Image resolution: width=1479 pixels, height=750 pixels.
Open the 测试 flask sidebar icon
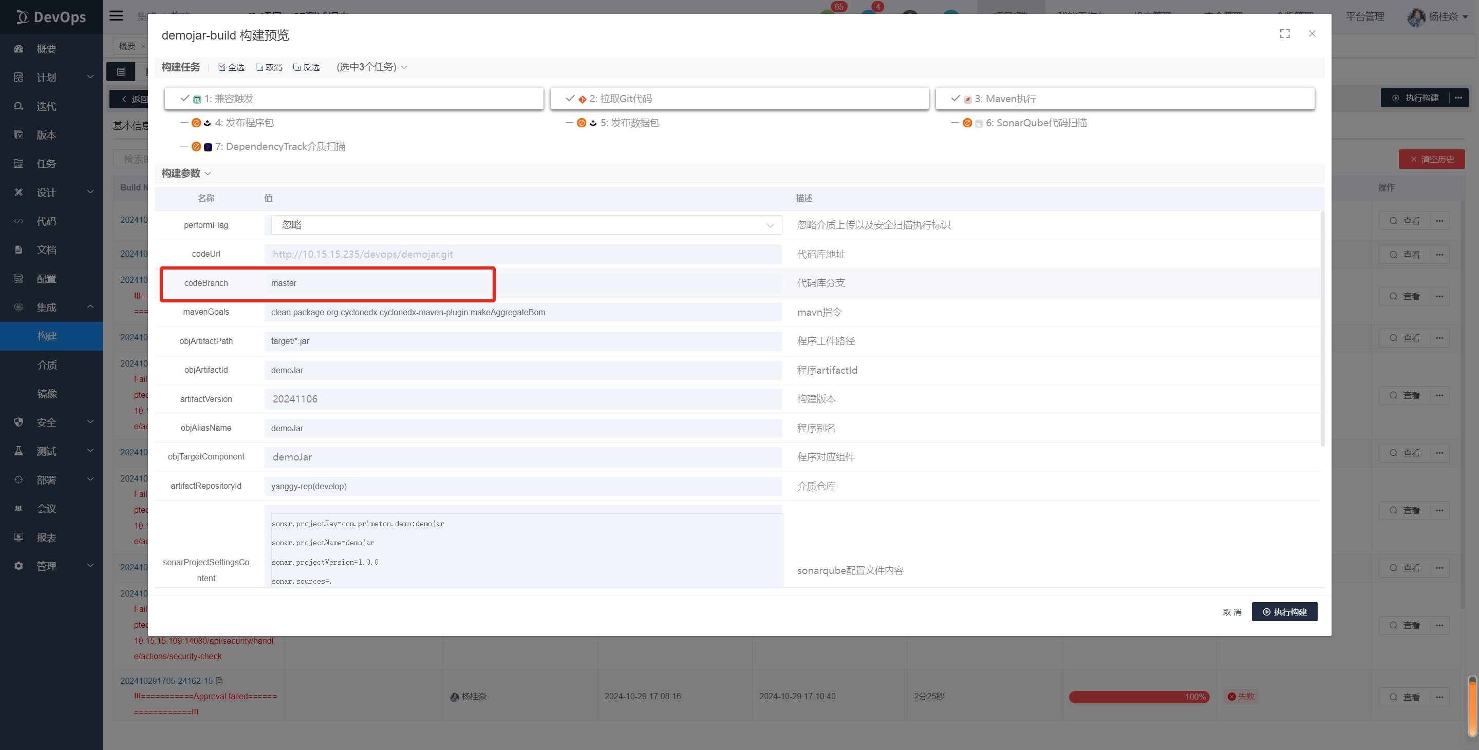(x=19, y=451)
